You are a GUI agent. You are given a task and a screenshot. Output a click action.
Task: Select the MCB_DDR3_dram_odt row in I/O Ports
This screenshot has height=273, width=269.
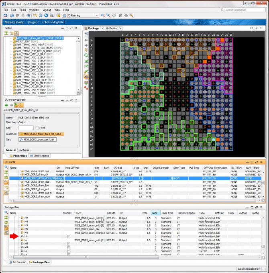135,189
